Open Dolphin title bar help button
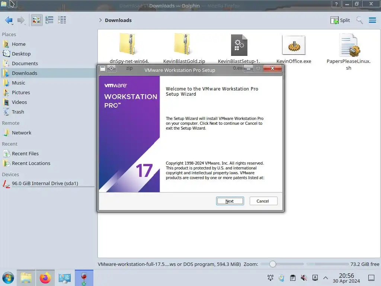Viewport: 381px width, 286px height. (336, 4)
